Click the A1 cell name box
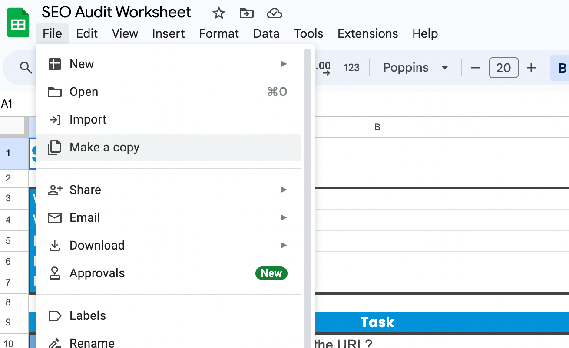The height and width of the screenshot is (348, 569). (x=7, y=104)
